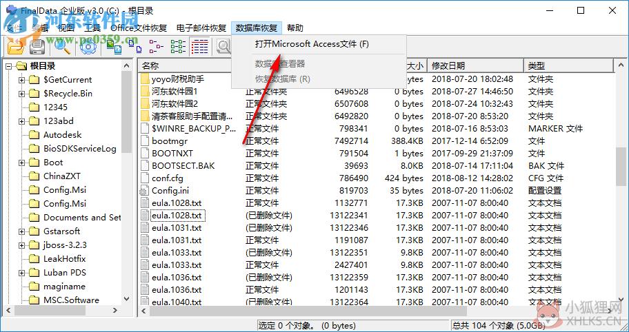The height and width of the screenshot is (332, 629).
Task: Expand the Luban PDS tree node
Action: click(x=21, y=273)
